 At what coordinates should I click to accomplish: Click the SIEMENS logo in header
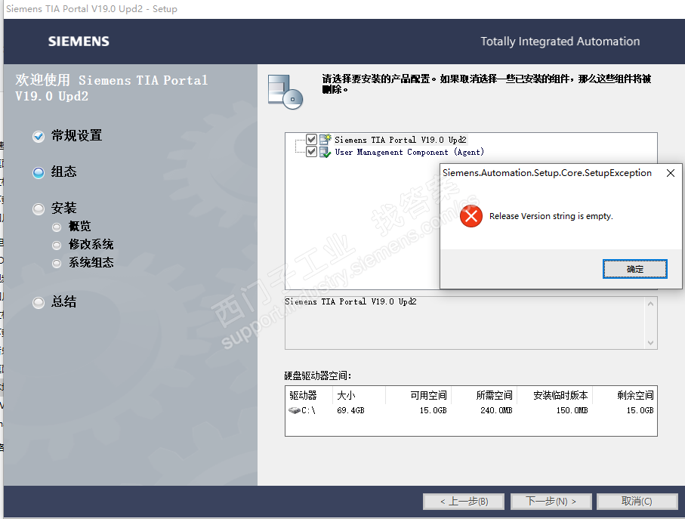(79, 42)
